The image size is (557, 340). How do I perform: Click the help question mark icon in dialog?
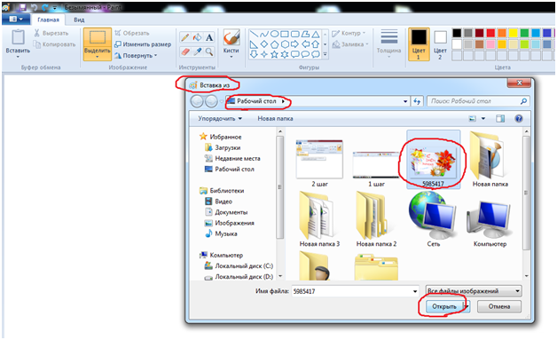coord(518,118)
